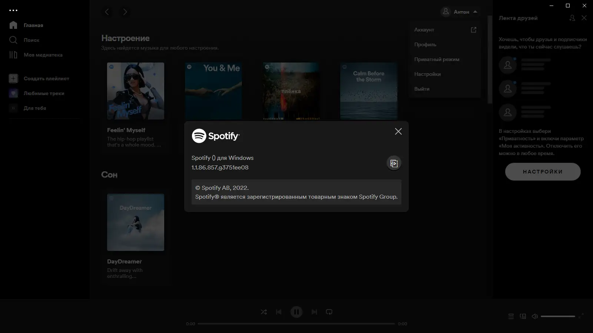
Task: Open the play queue
Action: [x=511, y=316]
